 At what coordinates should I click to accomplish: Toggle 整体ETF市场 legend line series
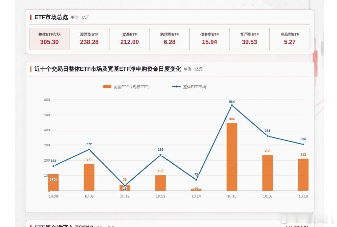point(189,87)
